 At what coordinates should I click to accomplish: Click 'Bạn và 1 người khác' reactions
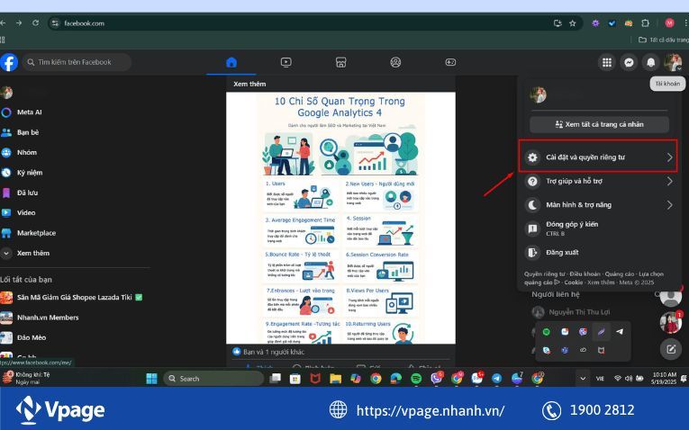[x=274, y=352]
